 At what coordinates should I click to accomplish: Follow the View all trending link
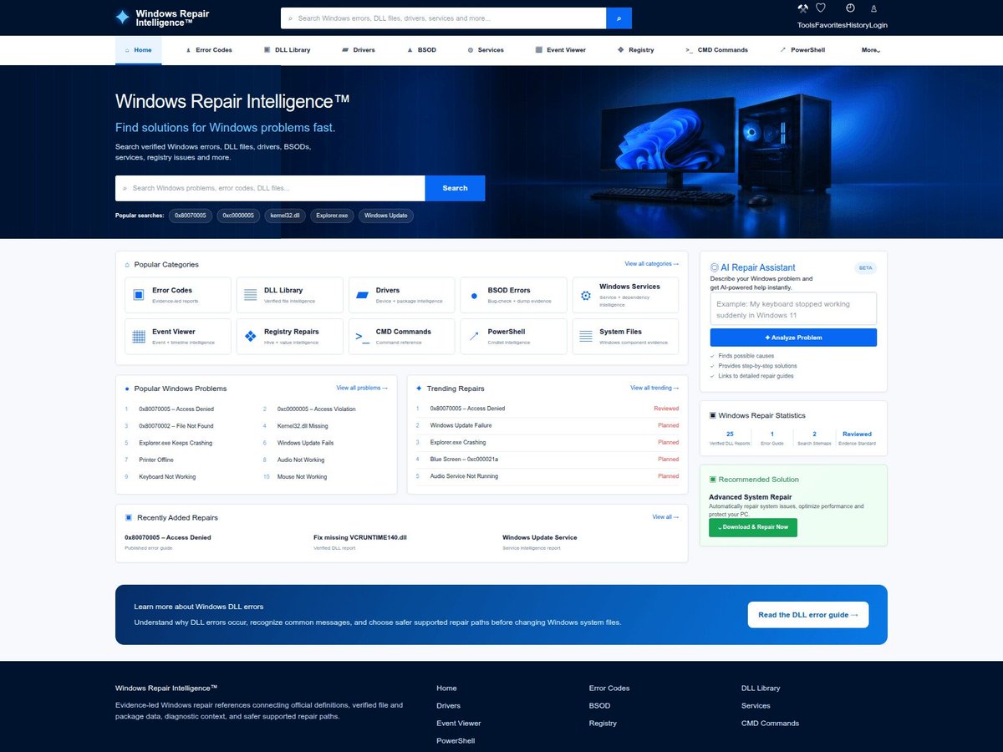point(654,388)
